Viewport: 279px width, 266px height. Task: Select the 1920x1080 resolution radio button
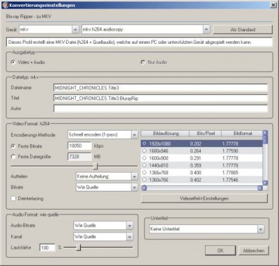coord(144,143)
